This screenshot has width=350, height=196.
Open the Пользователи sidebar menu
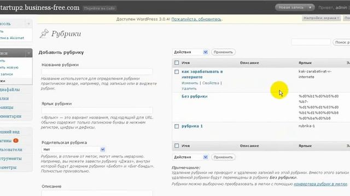11,150
